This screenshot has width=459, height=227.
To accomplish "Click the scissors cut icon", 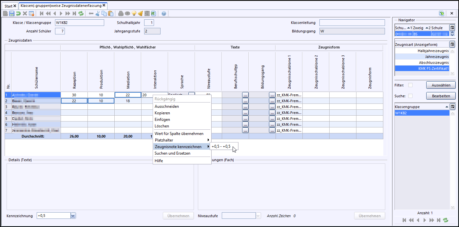I will (x=97, y=13).
